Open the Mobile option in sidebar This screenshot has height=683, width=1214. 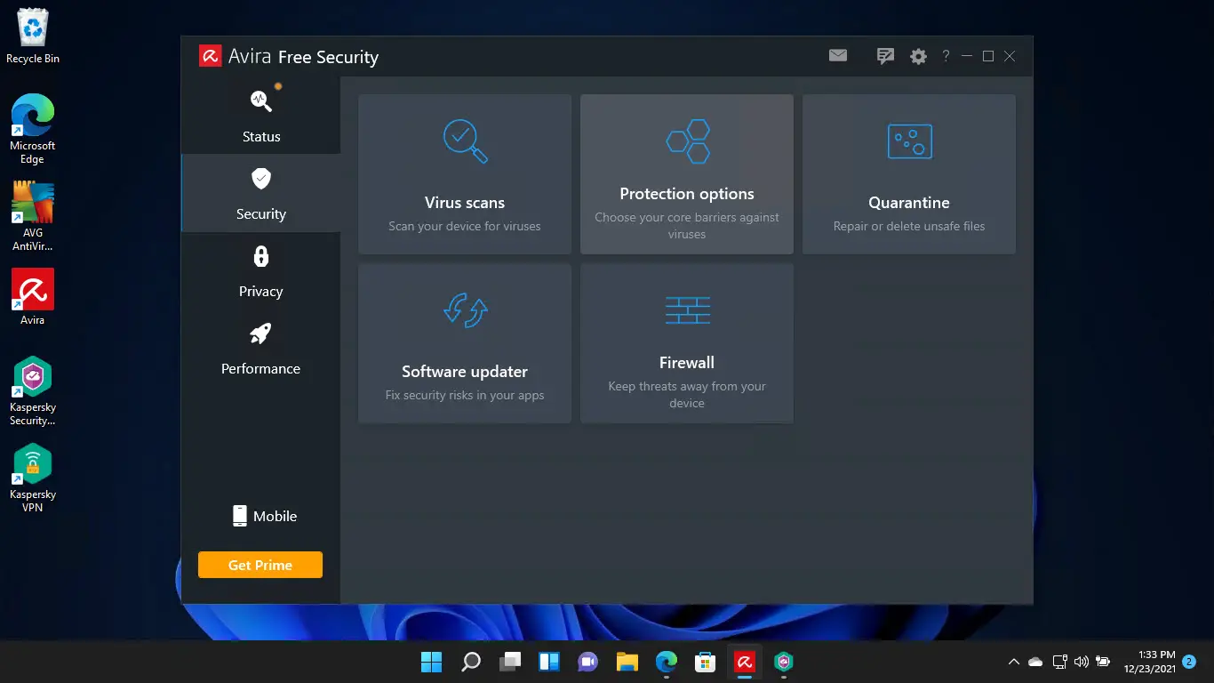pos(264,516)
